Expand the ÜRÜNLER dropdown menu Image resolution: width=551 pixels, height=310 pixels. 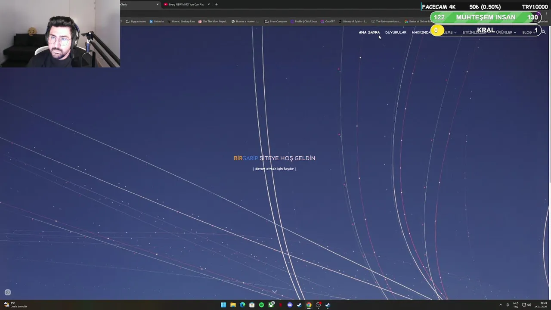[506, 32]
